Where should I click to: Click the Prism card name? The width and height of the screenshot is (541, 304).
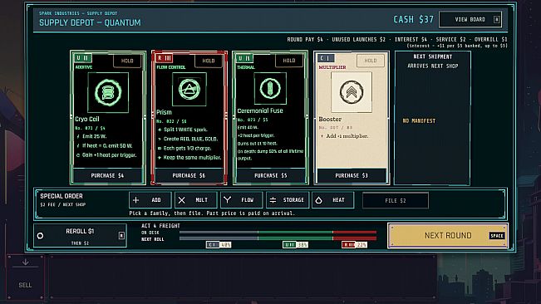[164, 112]
